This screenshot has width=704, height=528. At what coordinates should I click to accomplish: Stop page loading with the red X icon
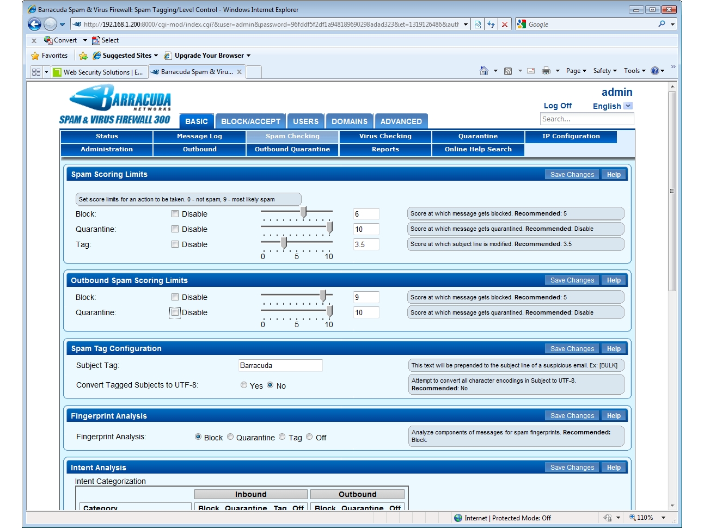pos(505,24)
